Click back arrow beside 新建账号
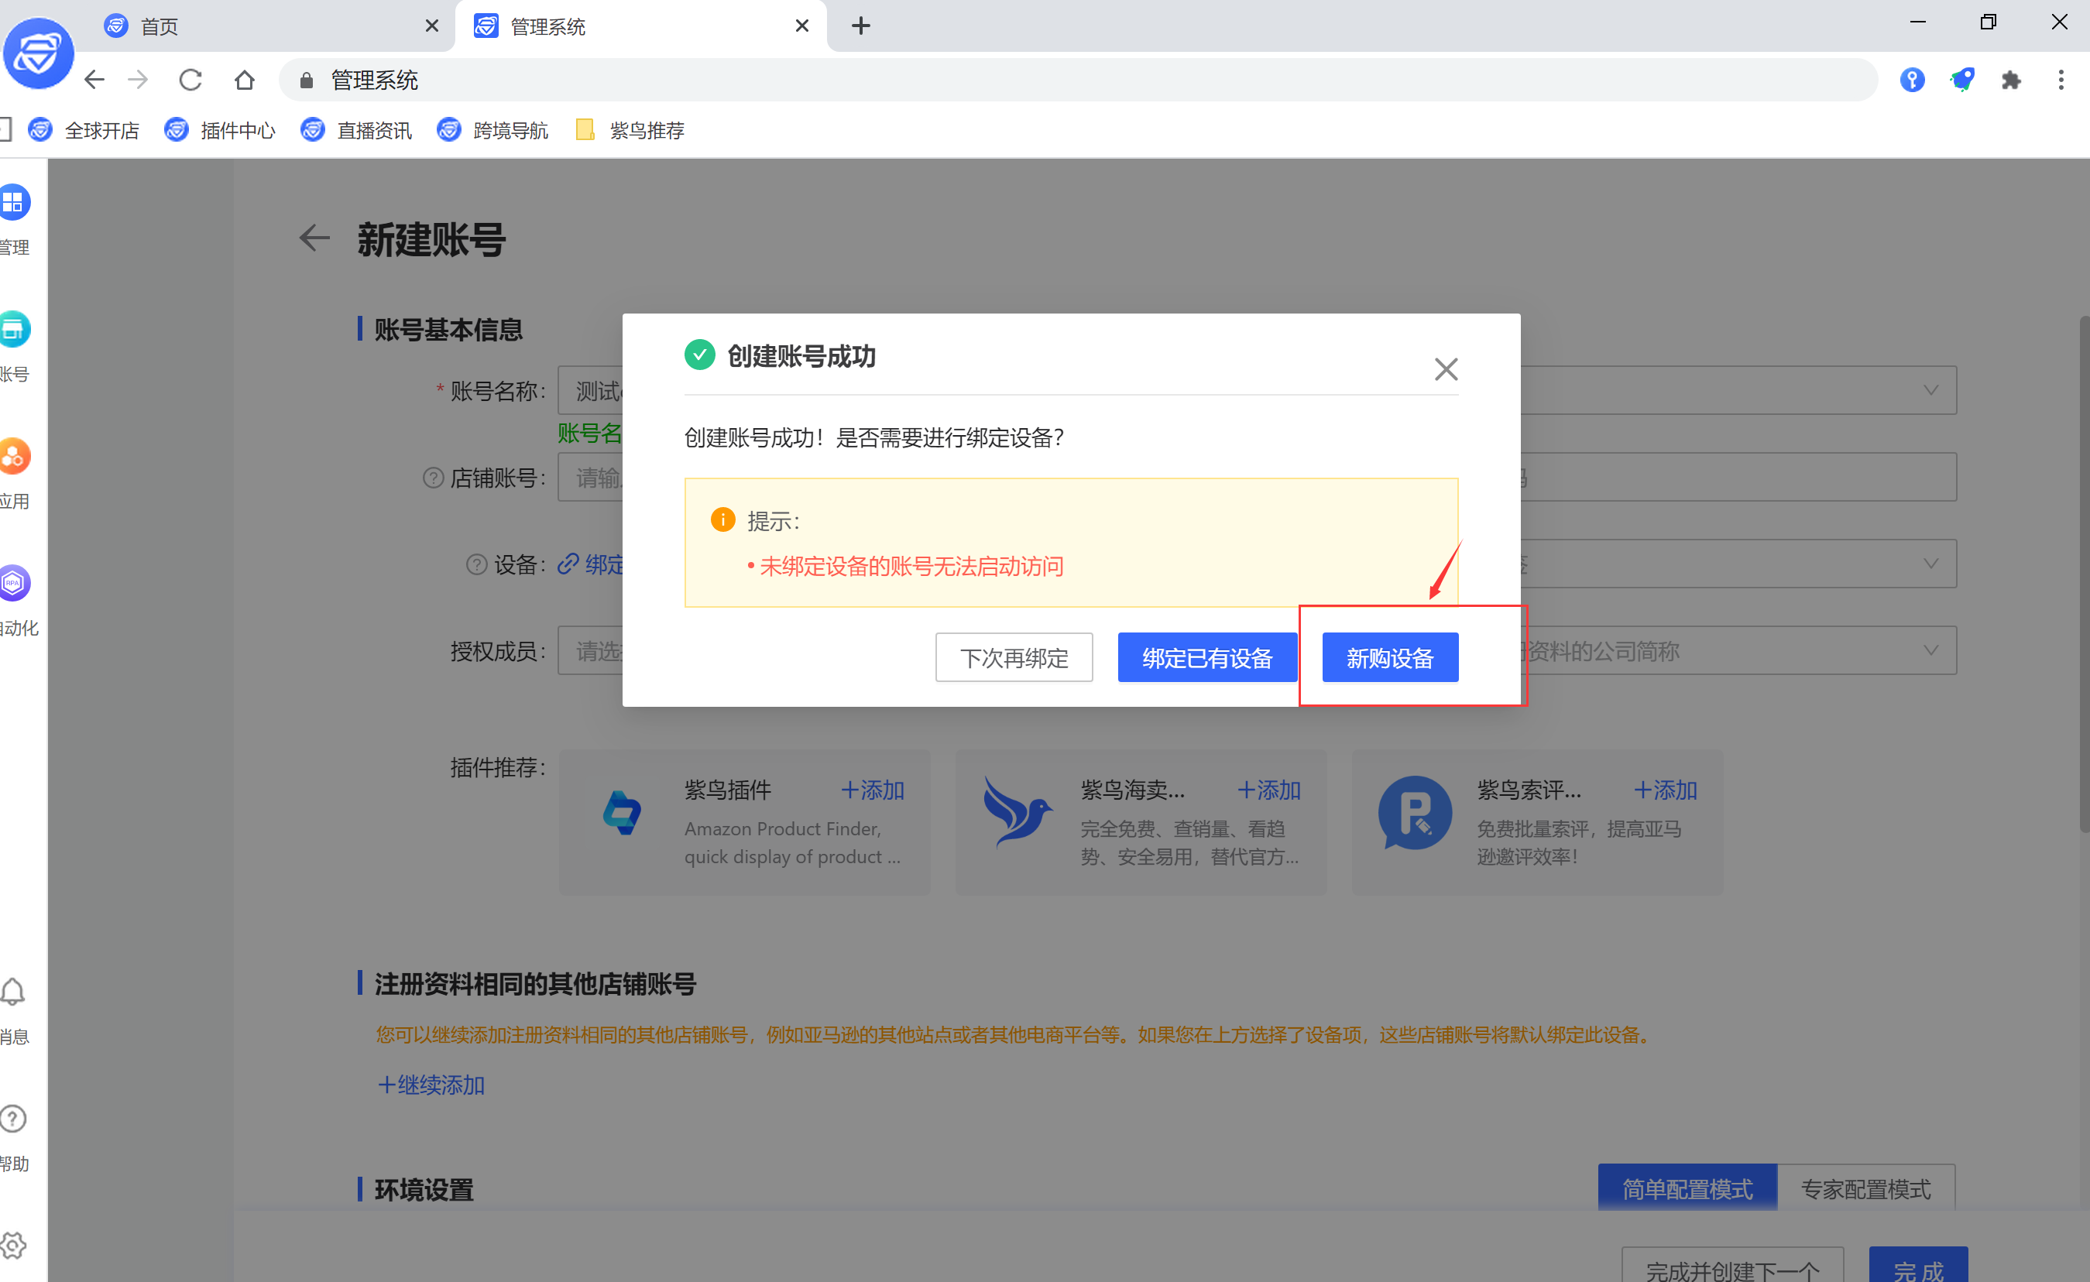 coord(314,238)
